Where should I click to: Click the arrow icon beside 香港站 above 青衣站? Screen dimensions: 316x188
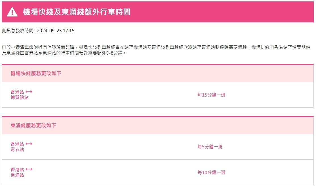coord(29,144)
